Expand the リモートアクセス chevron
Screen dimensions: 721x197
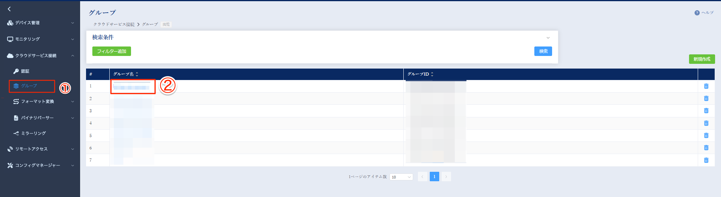pyautogui.click(x=73, y=149)
